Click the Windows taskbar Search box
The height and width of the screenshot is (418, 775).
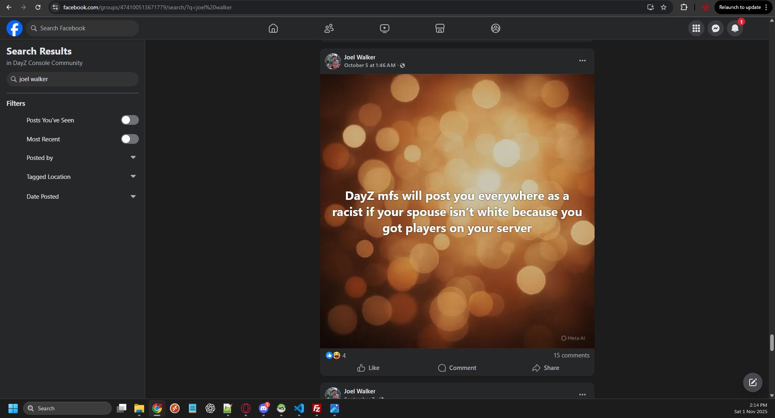pyautogui.click(x=67, y=408)
